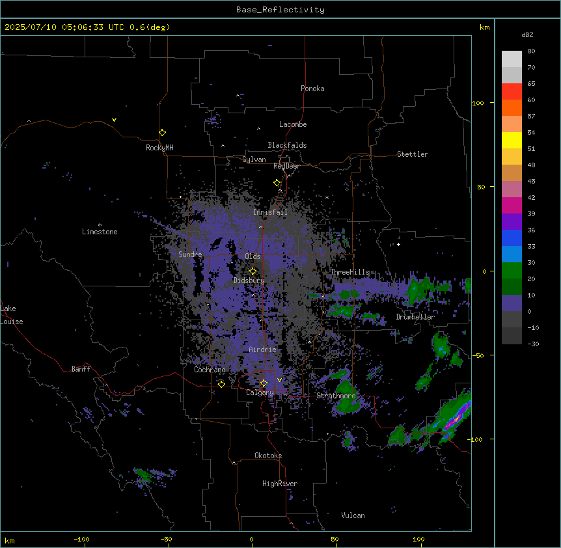The height and width of the screenshot is (548, 561).
Task: Select the yellow V marker northwest of RockyMH
Action: coord(114,120)
